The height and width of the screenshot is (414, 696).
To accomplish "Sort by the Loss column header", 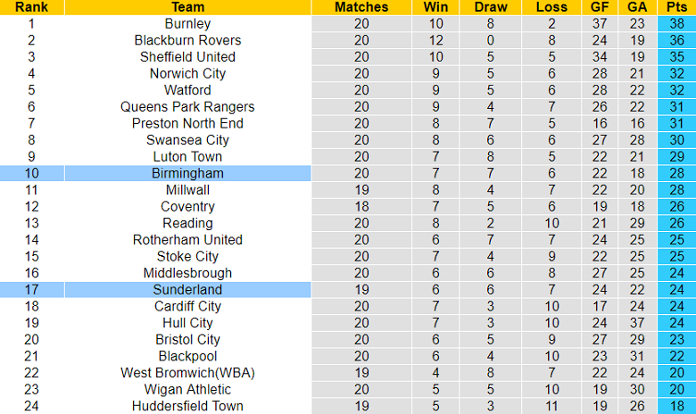I will pyautogui.click(x=551, y=7).
